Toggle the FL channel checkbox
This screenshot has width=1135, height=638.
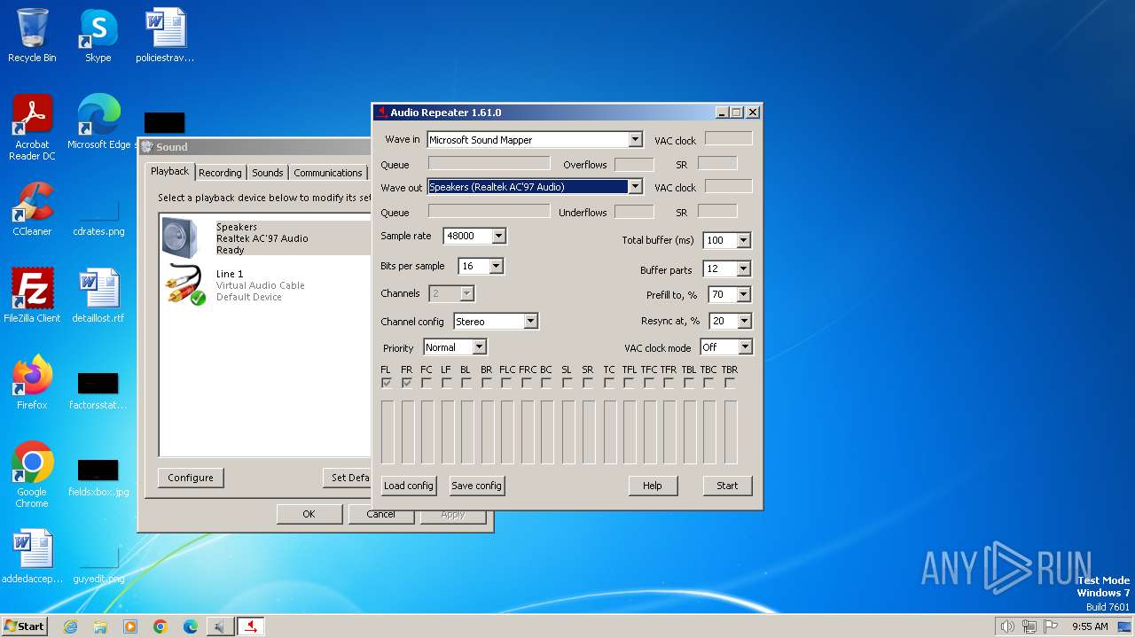[x=387, y=384]
